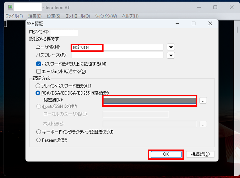
Task: Minimize the Tera Term VT window
Action: point(199,7)
